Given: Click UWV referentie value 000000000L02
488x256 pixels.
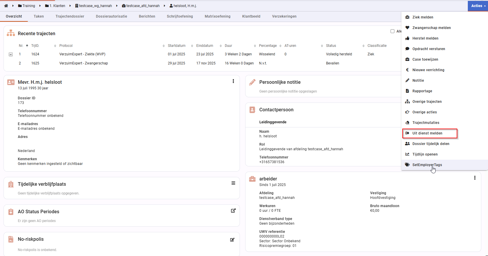Looking at the screenshot, I should coord(272,236).
